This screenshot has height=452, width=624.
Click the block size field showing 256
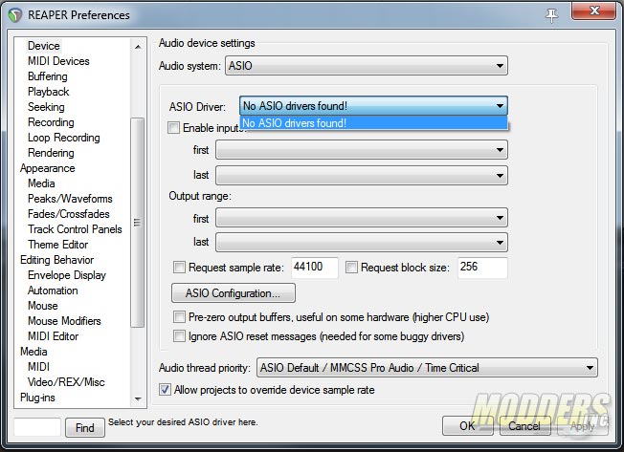point(482,268)
